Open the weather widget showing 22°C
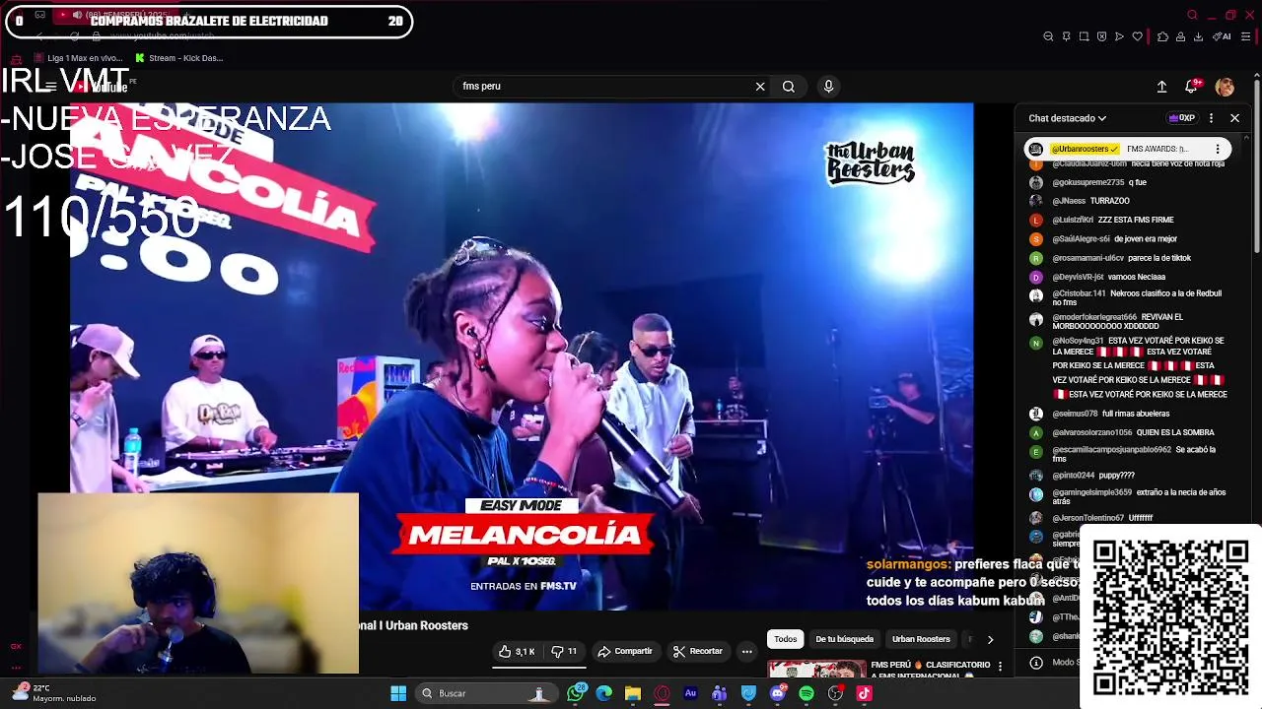 click(x=54, y=693)
